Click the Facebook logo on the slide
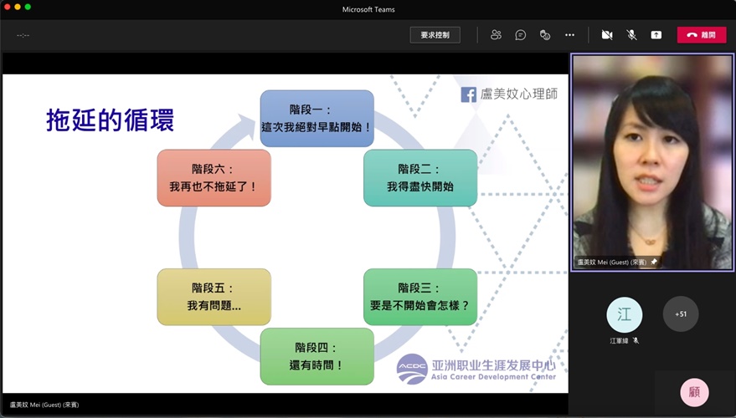The width and height of the screenshot is (736, 418). click(x=469, y=94)
